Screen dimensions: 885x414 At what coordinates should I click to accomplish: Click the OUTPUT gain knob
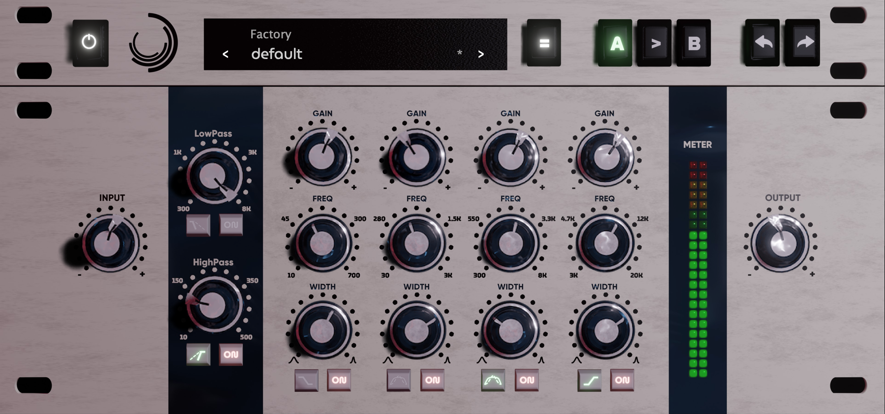pyautogui.click(x=781, y=243)
